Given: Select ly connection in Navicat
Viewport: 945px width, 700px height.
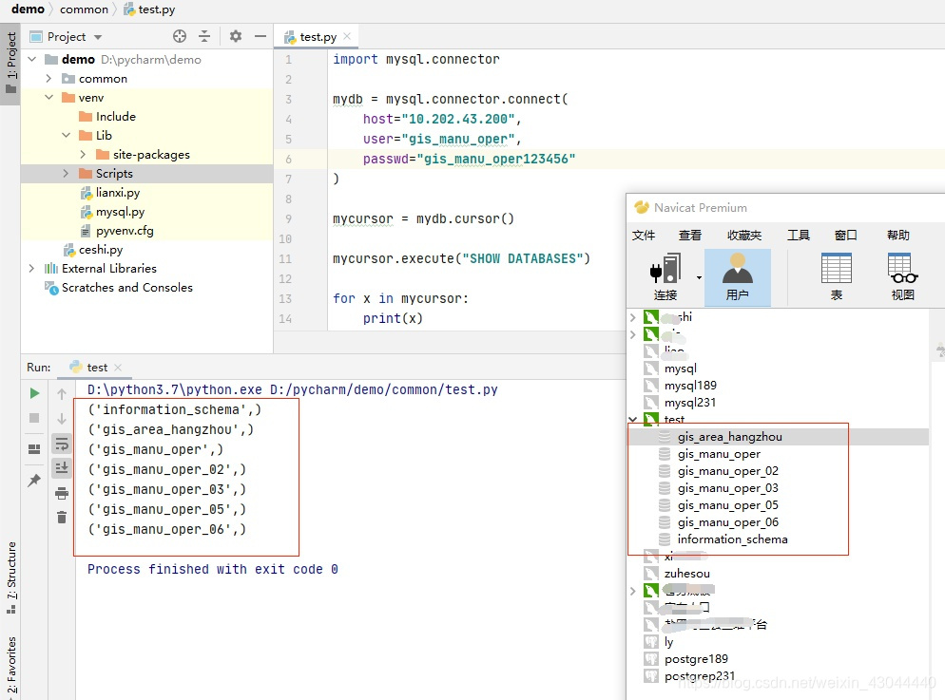Looking at the screenshot, I should pyautogui.click(x=668, y=642).
